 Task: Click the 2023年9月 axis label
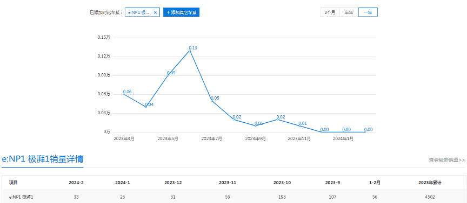pos(256,138)
